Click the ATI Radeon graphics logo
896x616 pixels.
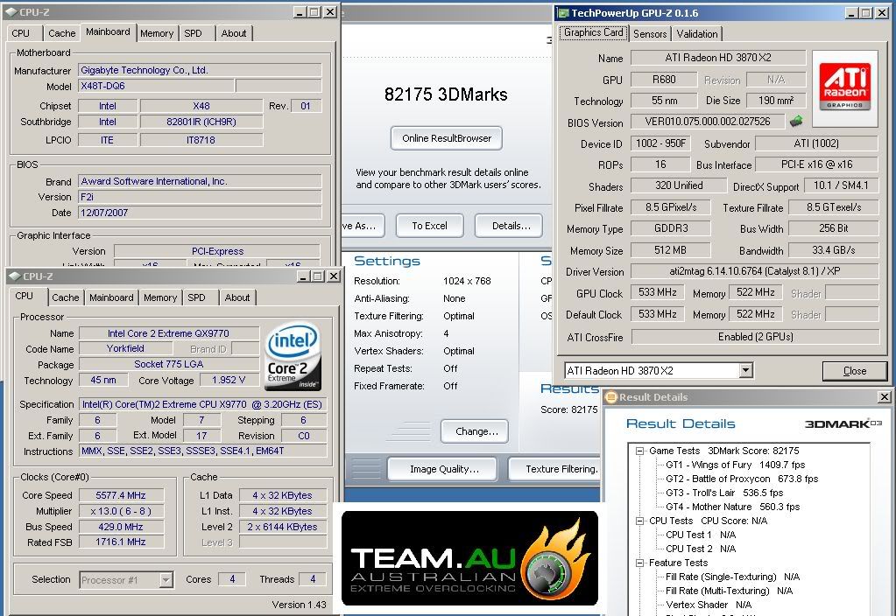(846, 86)
